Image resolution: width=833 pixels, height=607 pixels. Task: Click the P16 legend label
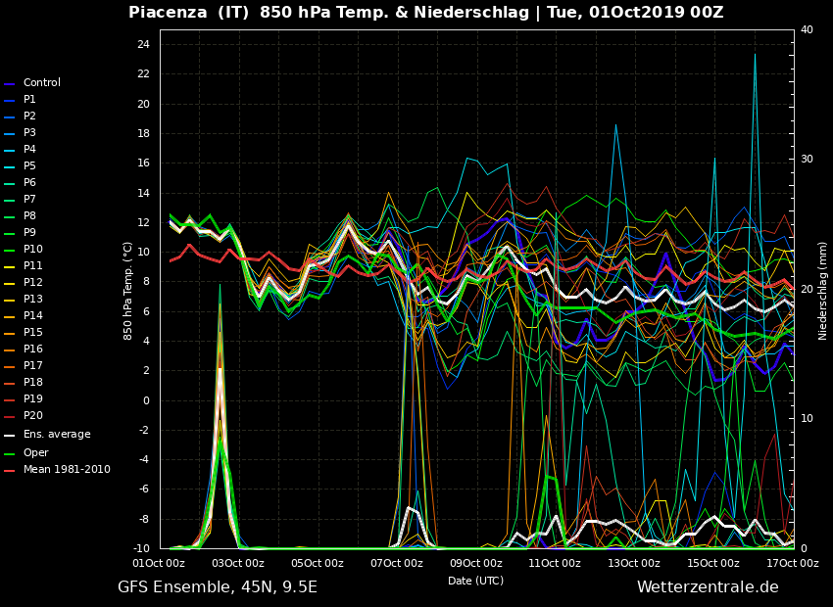point(32,350)
